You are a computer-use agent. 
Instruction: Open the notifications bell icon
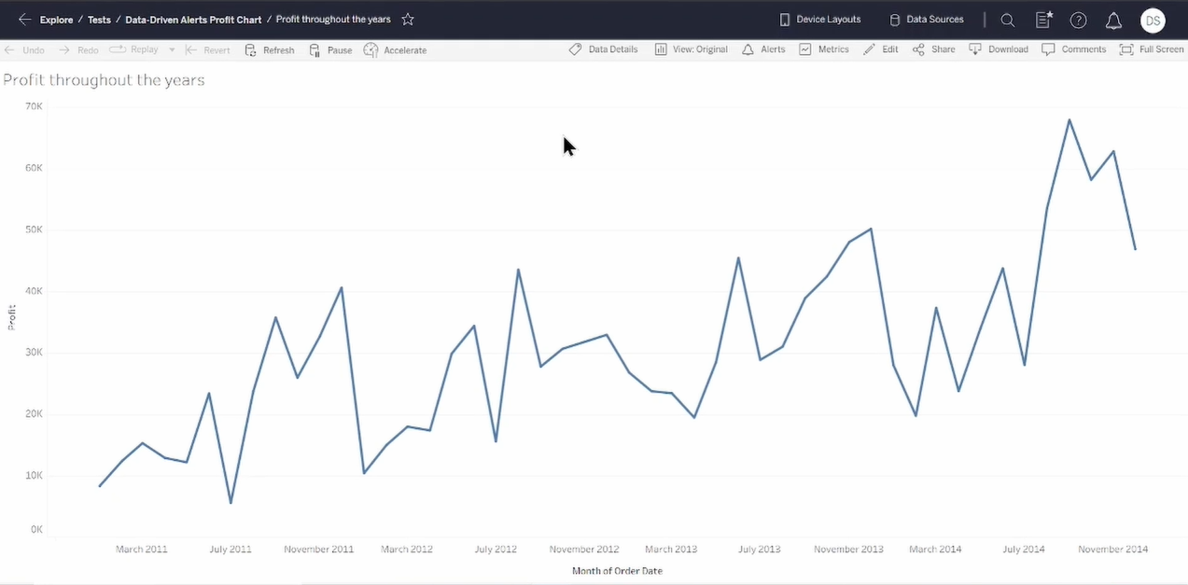click(x=1113, y=20)
